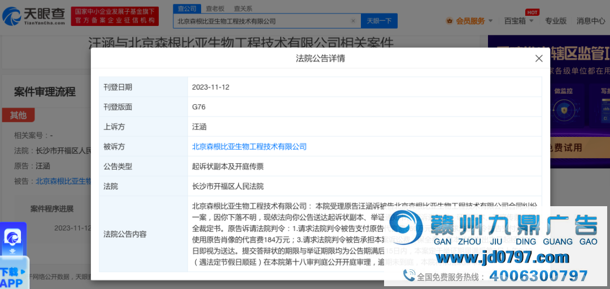
Task: Select the 查老板 tab
Action: 215,8
